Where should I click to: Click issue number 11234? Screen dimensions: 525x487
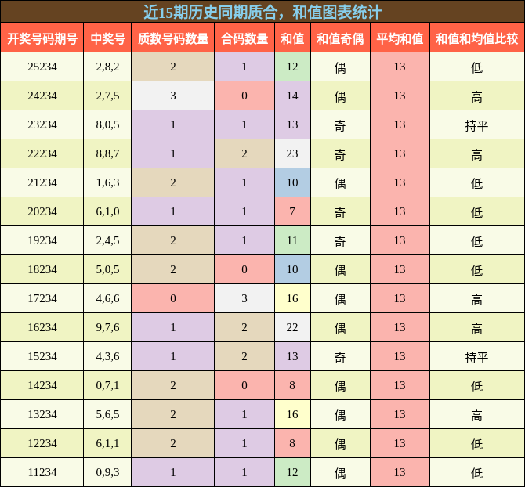pyautogui.click(x=42, y=472)
